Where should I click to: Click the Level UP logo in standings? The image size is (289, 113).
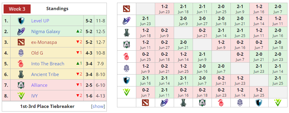[x=21, y=21]
